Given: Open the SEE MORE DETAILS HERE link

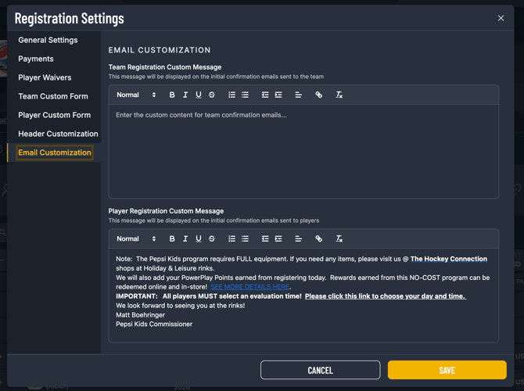Looking at the screenshot, I should point(249,287).
